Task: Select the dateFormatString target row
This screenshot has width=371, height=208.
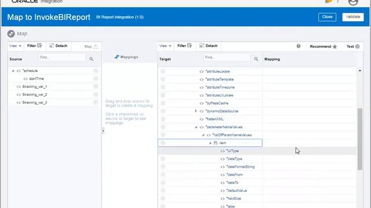Action: (257, 167)
